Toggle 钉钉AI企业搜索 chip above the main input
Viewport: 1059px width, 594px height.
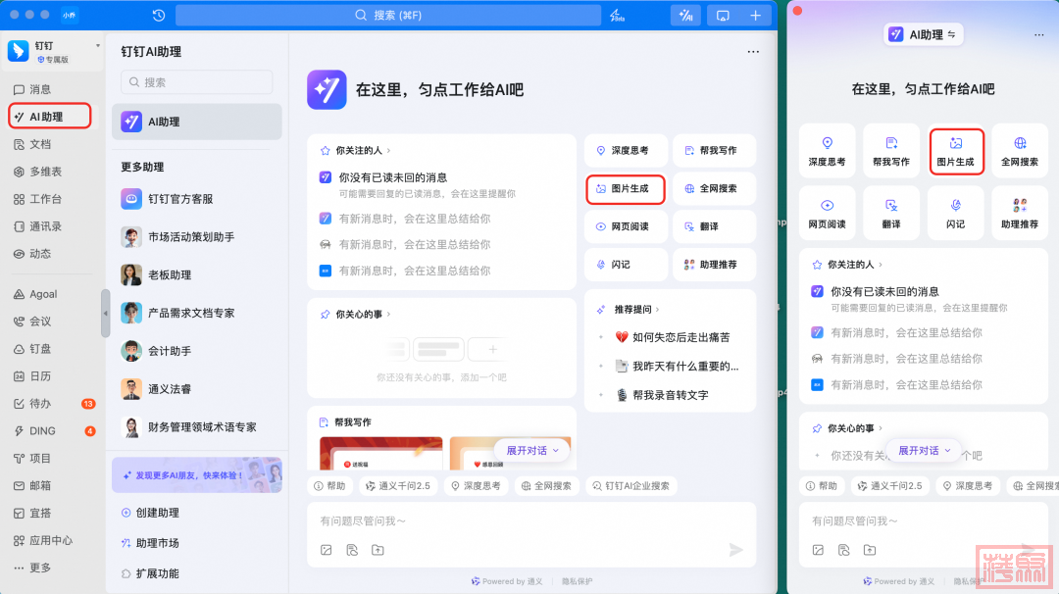631,486
